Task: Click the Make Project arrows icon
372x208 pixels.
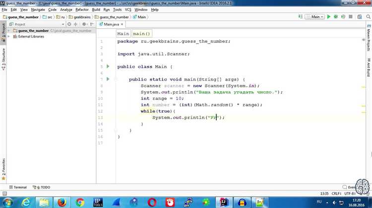Action: 301,17
